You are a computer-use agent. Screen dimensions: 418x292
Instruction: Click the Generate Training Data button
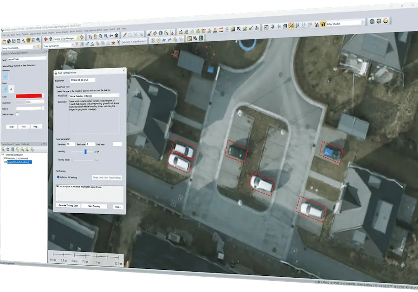pos(68,205)
